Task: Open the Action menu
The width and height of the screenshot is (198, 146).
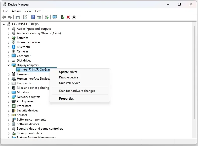Action: [x=16, y=11]
